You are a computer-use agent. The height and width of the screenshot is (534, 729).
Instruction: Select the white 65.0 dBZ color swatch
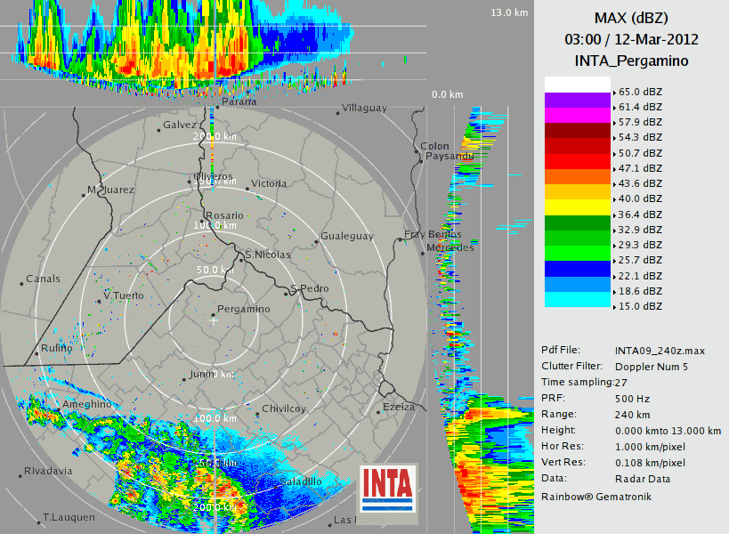577,85
